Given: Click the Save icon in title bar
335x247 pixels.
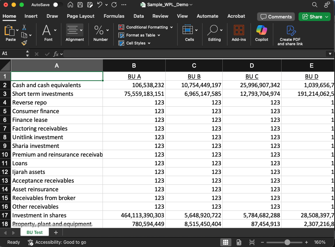Looking at the screenshot, I should pyautogui.click(x=80, y=5).
